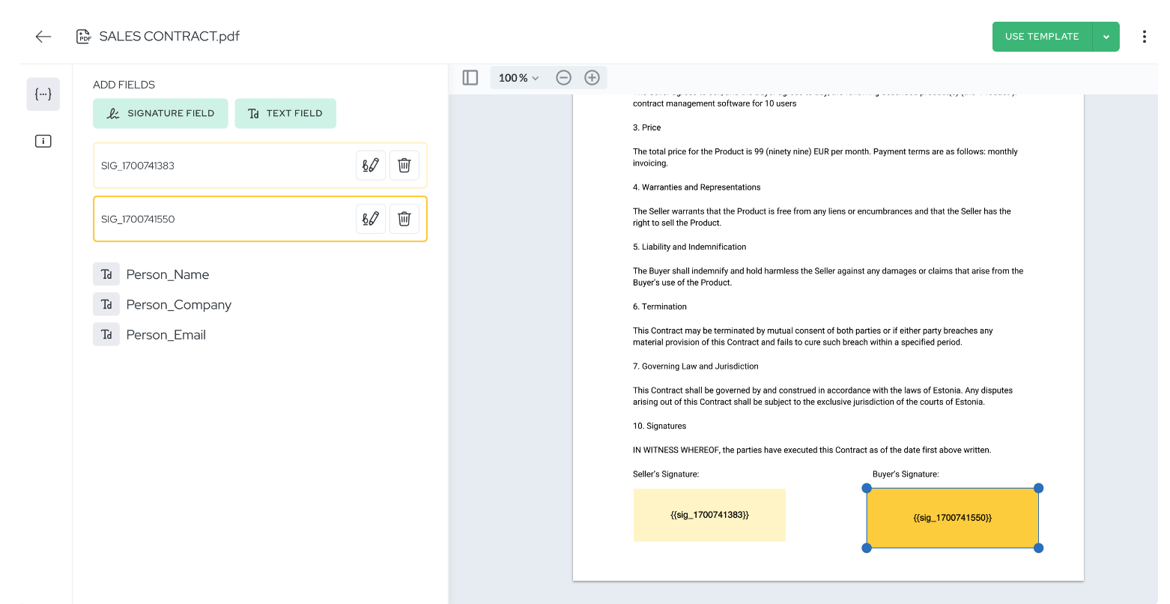Open the 100% zoom level dropdown
This screenshot has width=1170, height=604.
click(x=518, y=78)
